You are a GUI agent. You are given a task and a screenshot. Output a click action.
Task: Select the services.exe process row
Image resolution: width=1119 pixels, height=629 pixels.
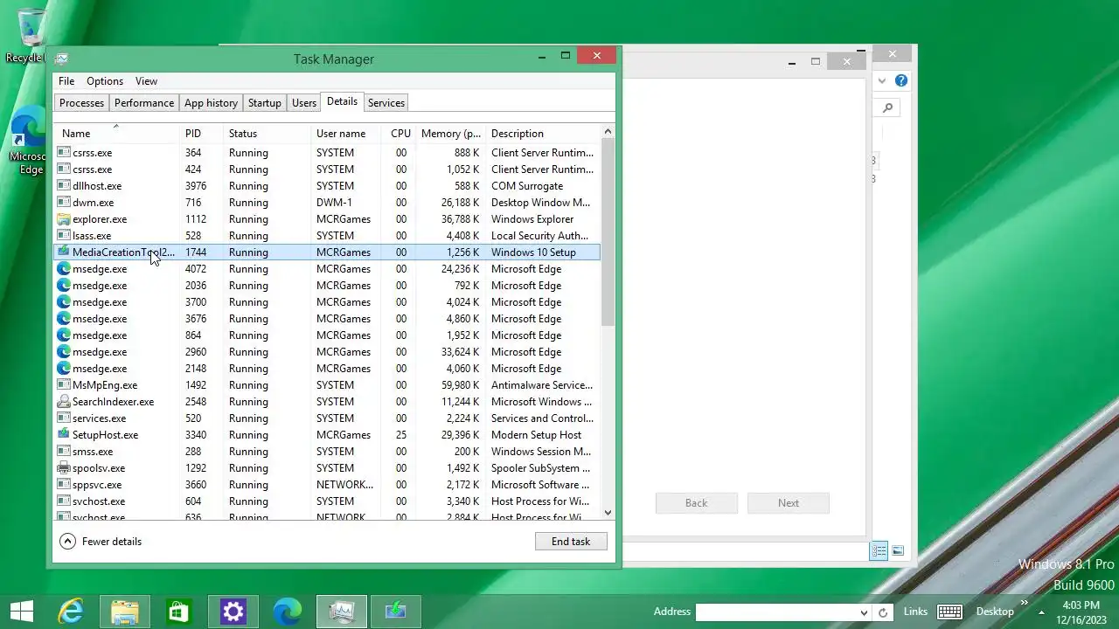coord(328,418)
